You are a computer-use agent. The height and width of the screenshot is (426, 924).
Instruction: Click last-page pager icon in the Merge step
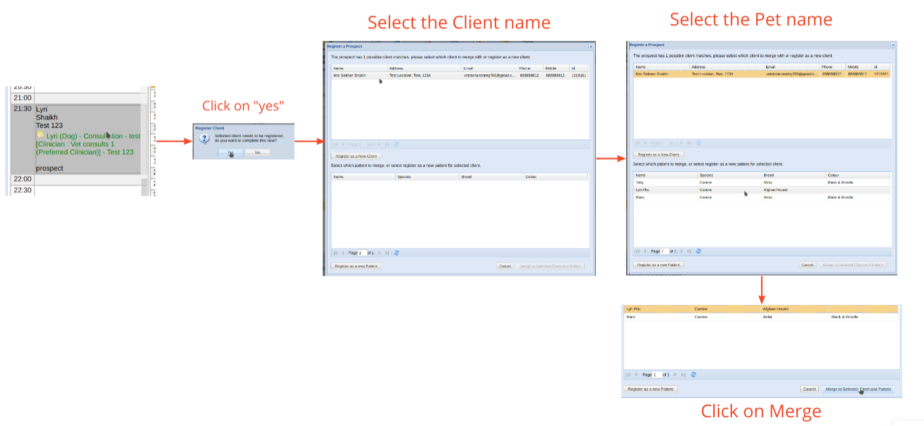click(x=684, y=375)
